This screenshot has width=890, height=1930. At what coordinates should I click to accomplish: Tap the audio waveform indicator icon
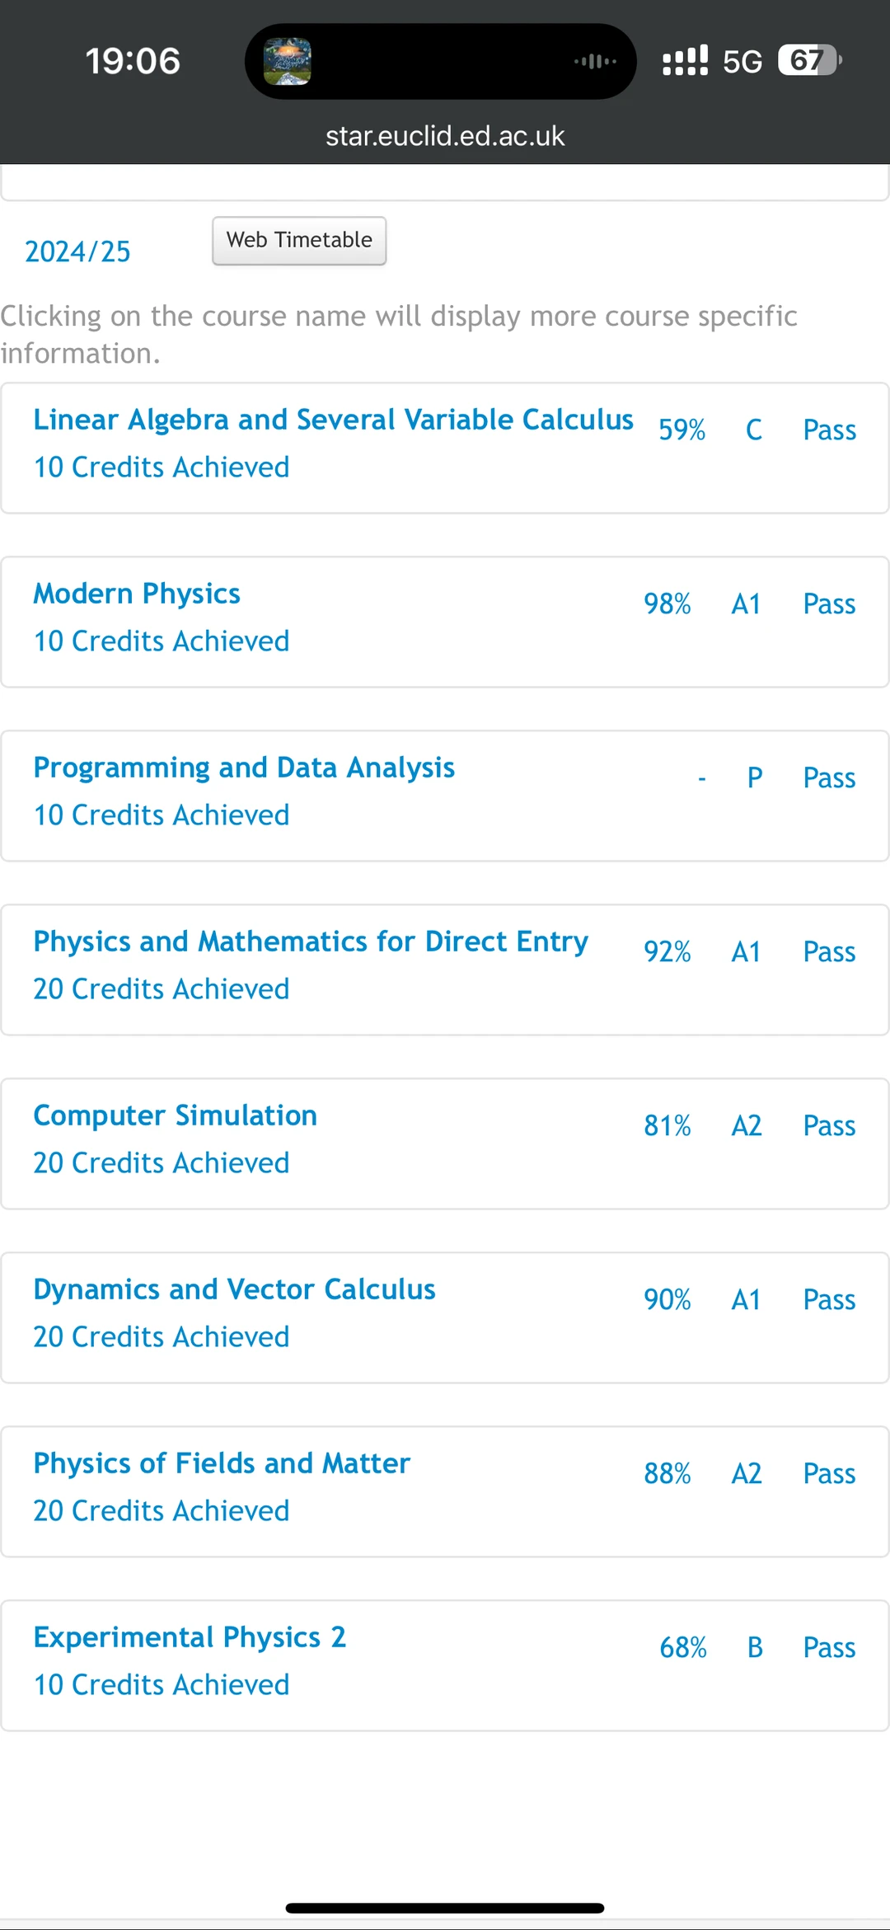pyautogui.click(x=595, y=61)
